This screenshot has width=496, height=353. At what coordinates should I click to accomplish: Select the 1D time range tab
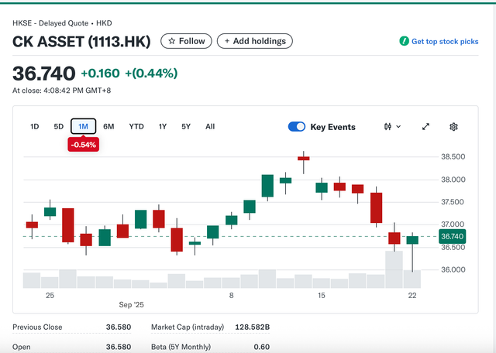click(34, 127)
